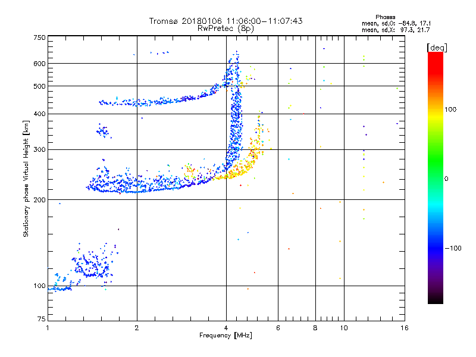Viewport: 476px width, 357px height.
Task: Click the y-axis tick label '750'
Action: pos(39,37)
